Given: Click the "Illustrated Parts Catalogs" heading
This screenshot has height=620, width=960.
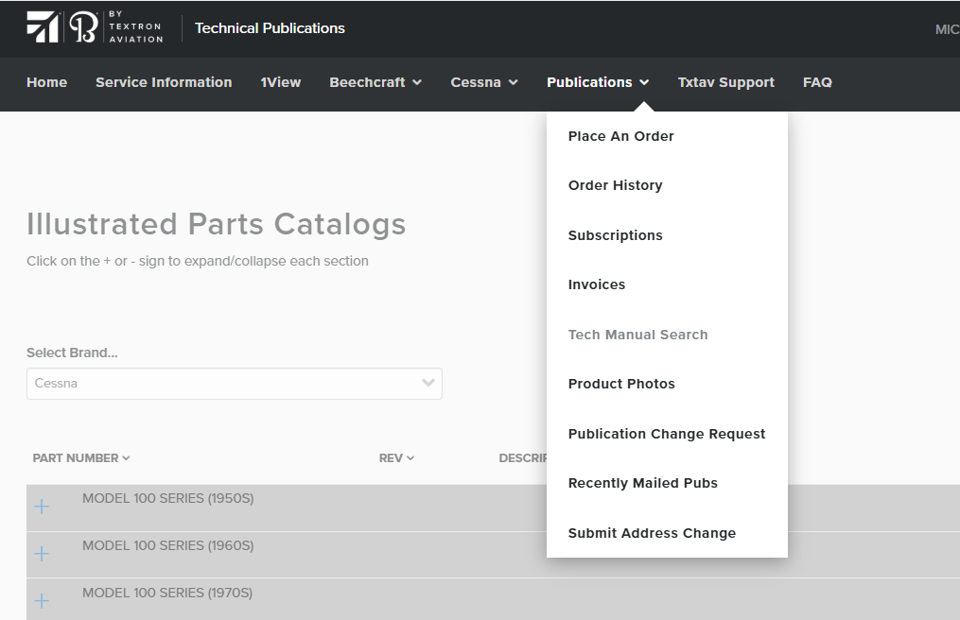Looking at the screenshot, I should pyautogui.click(x=217, y=224).
